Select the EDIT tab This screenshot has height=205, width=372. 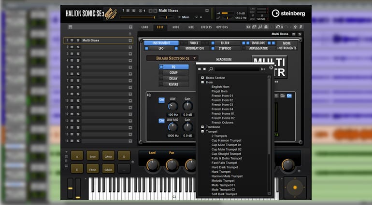[160, 27]
